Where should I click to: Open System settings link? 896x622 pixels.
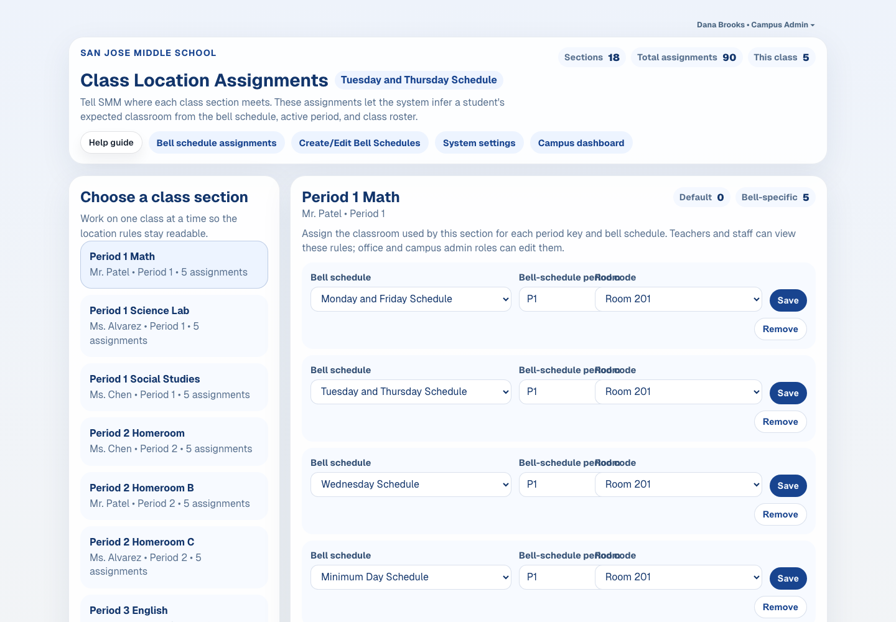point(479,142)
